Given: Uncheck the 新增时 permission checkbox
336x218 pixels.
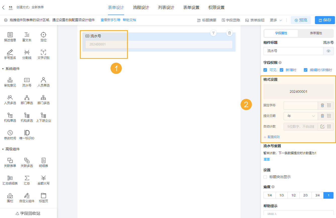Looking at the screenshot, I should pos(282,70).
